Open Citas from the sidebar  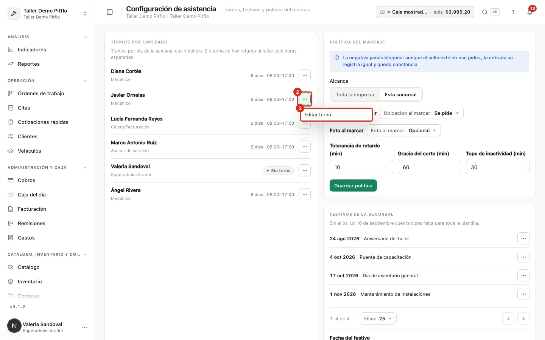click(x=47, y=108)
